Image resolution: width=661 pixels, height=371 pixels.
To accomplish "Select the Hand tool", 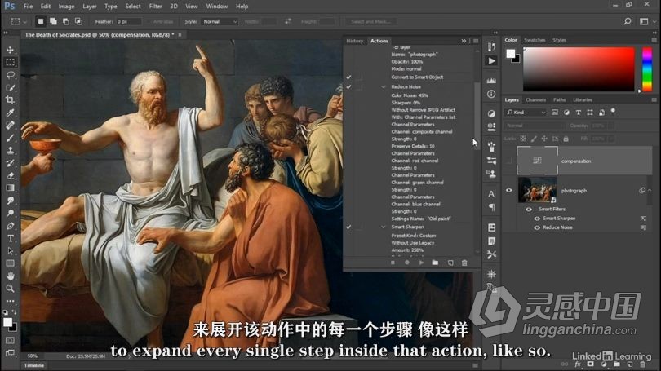I will click(10, 276).
